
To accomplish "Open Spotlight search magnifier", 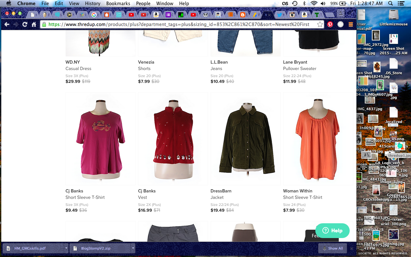I will (x=391, y=4).
